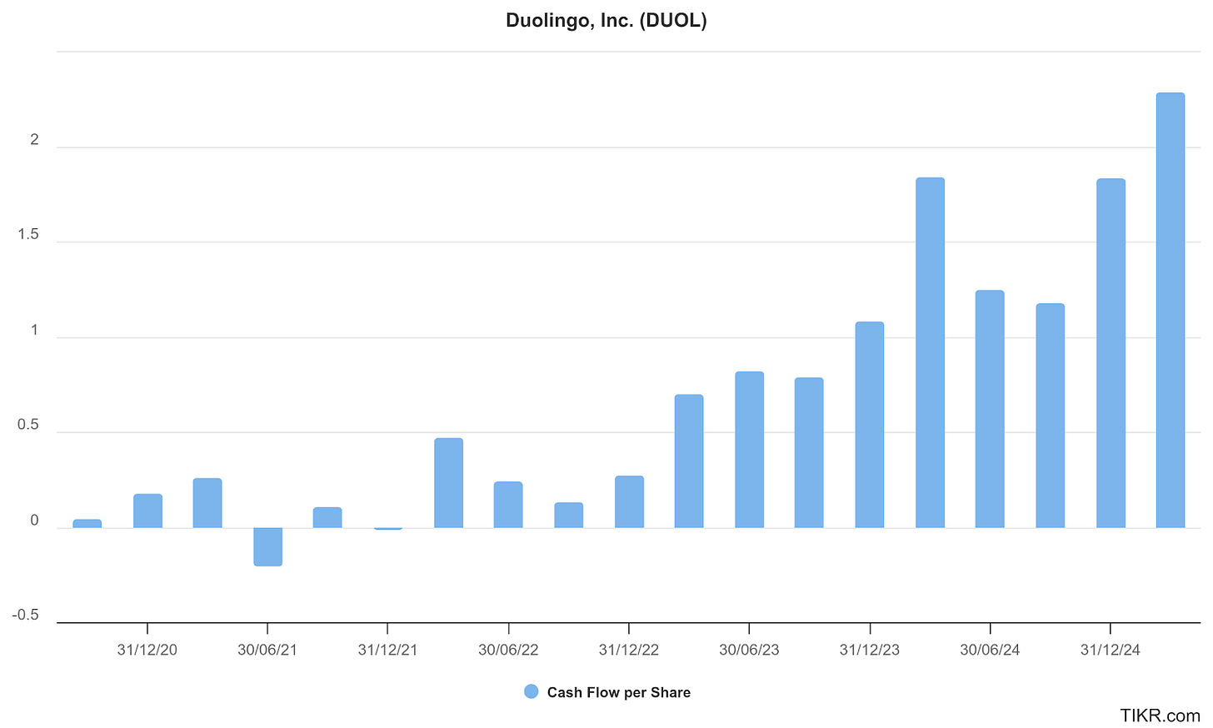Click the y-axis value 2
The width and height of the screenshot is (1213, 728).
point(34,140)
